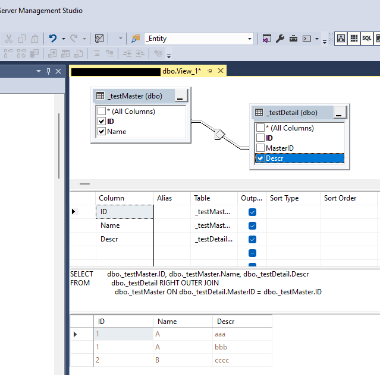Viewport: 380px width, 375px height.
Task: Undo the last action
Action: [53, 39]
